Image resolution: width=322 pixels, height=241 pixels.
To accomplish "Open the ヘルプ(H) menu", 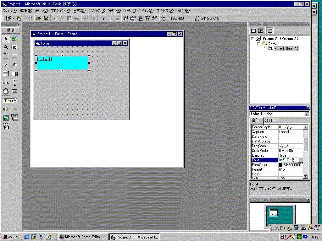I will point(183,11).
